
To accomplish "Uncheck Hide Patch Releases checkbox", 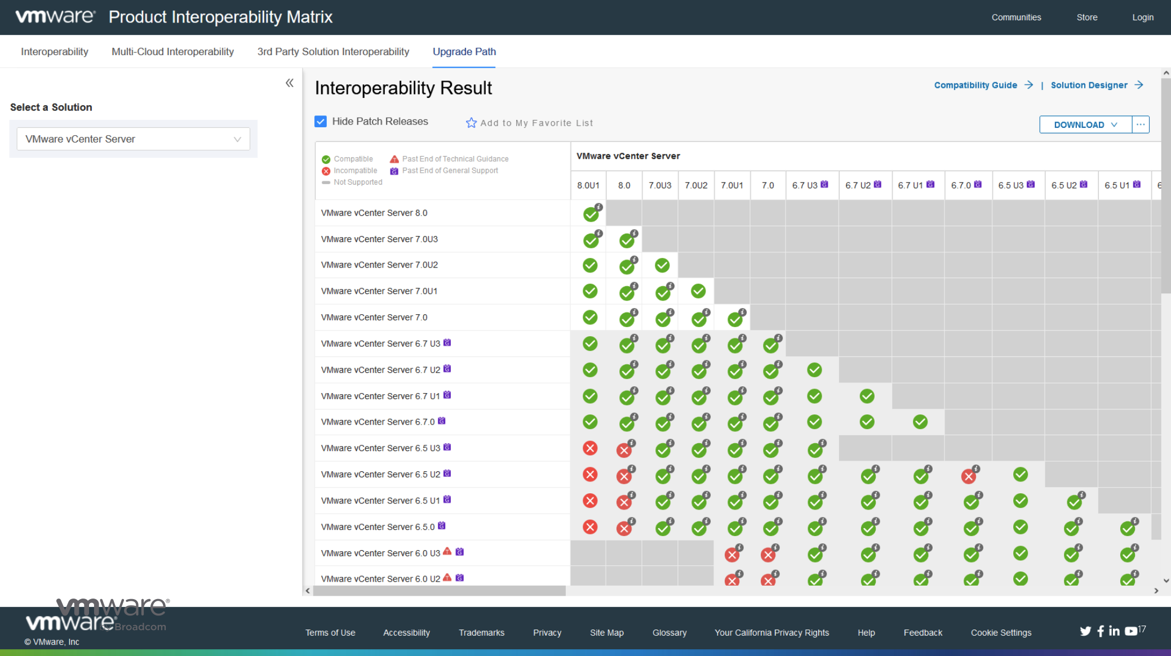I will pos(321,122).
